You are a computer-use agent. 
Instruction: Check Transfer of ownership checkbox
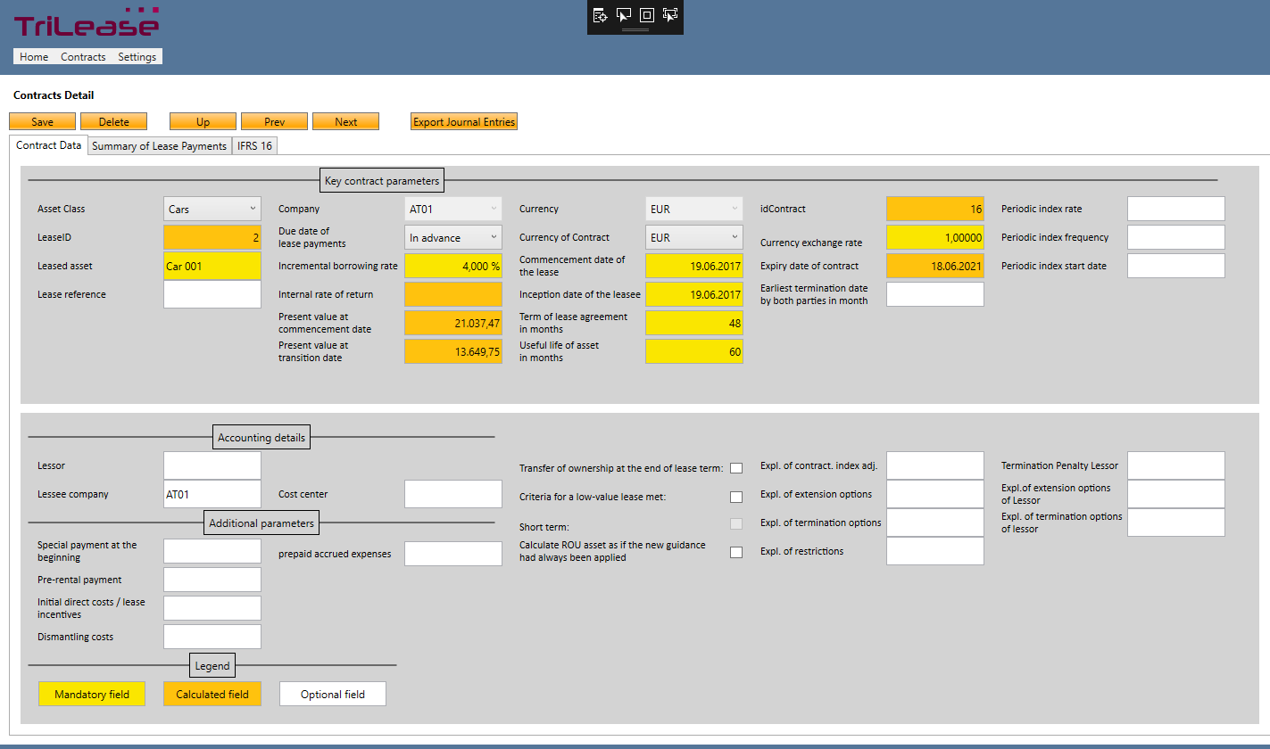[736, 468]
